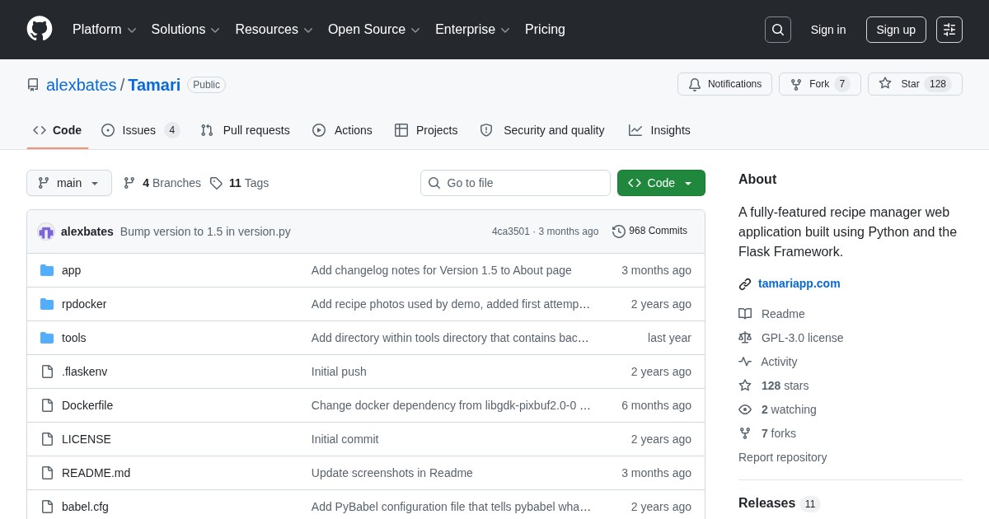
Task: Open the Releases section heading
Action: [766, 503]
